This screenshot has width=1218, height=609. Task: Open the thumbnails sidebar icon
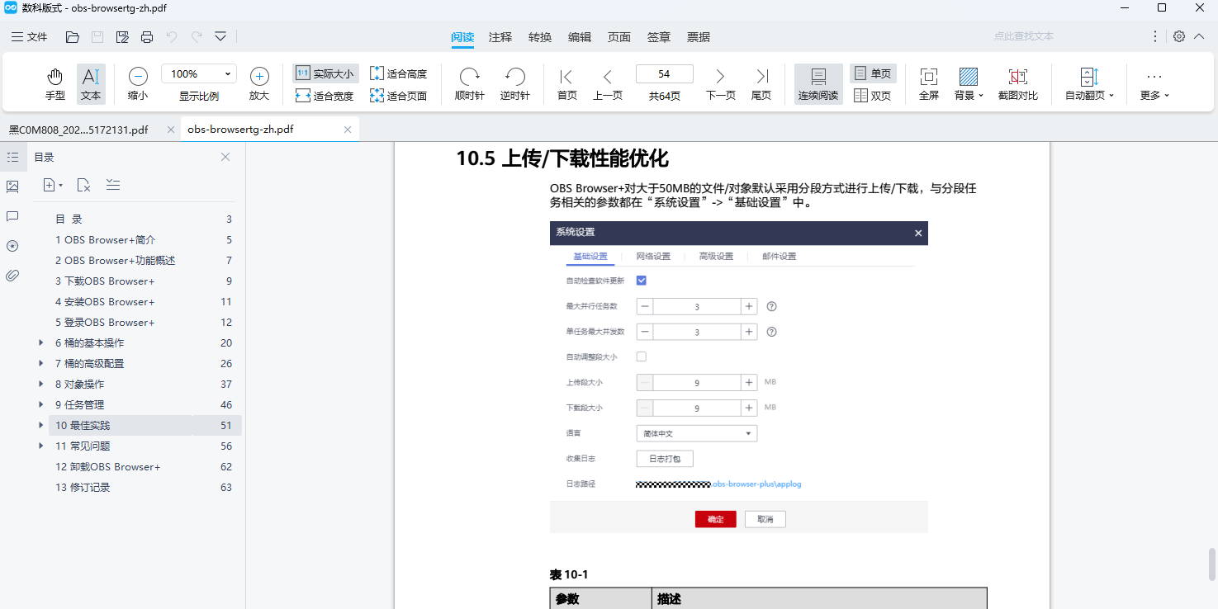coord(12,186)
